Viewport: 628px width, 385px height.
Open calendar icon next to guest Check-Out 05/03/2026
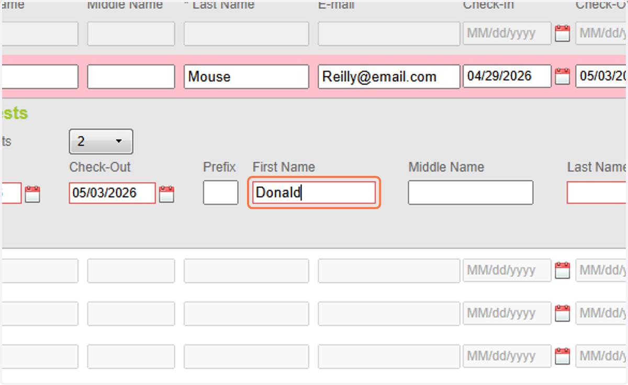(166, 194)
